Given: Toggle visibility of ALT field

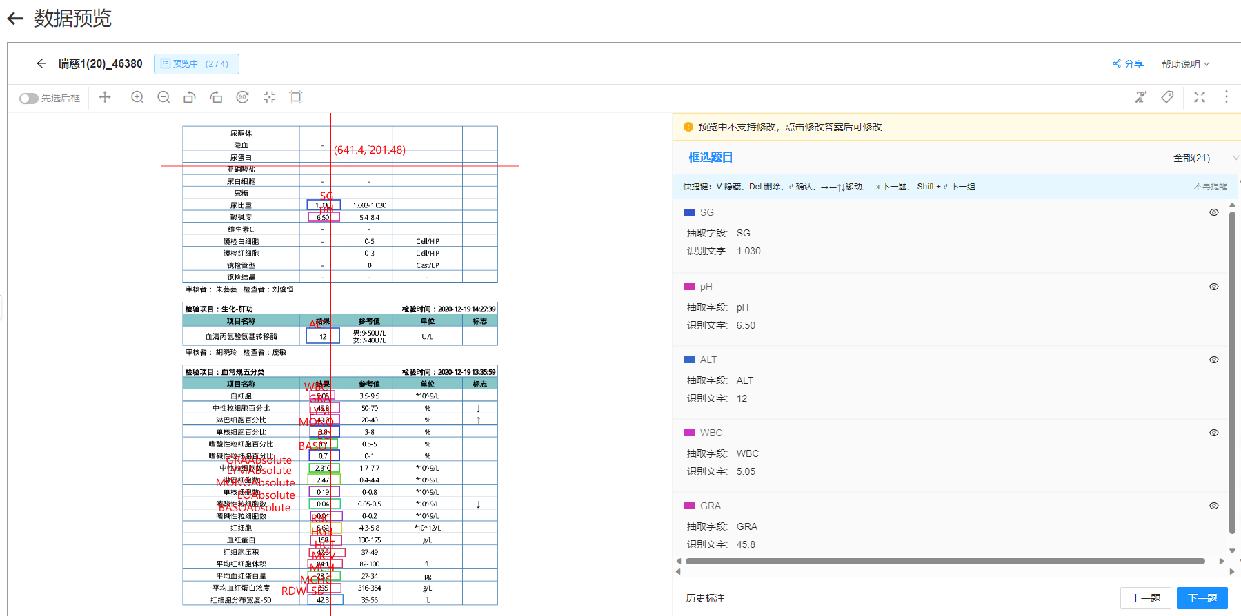Looking at the screenshot, I should point(1214,360).
